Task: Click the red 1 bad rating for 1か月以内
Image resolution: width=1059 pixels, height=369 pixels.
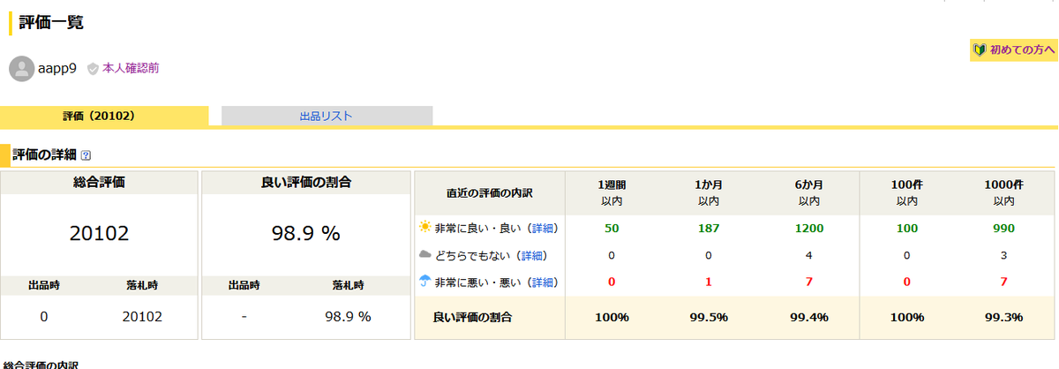Action: click(709, 282)
